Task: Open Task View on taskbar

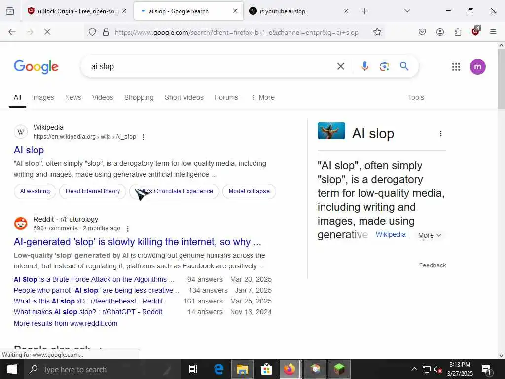Action: (193, 369)
